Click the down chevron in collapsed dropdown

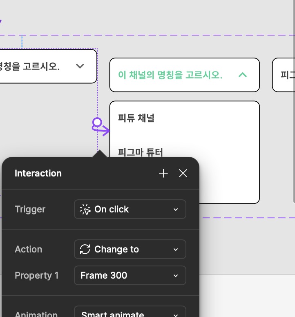[x=80, y=66]
